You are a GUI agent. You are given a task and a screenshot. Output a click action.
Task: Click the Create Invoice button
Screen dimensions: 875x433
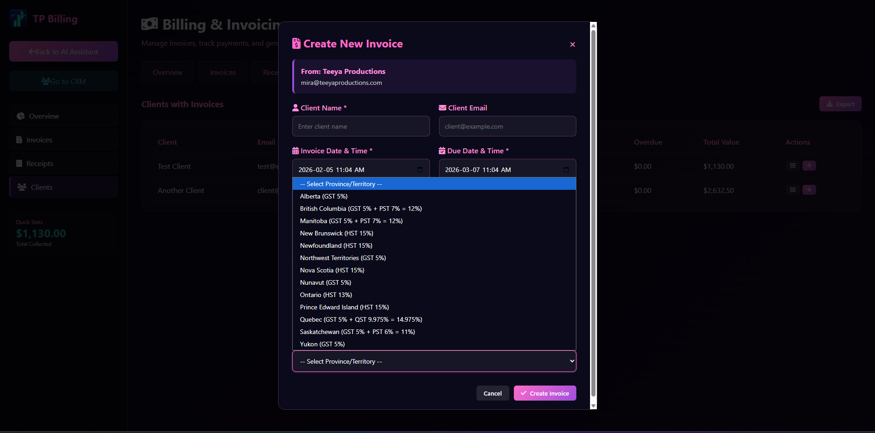tap(544, 393)
